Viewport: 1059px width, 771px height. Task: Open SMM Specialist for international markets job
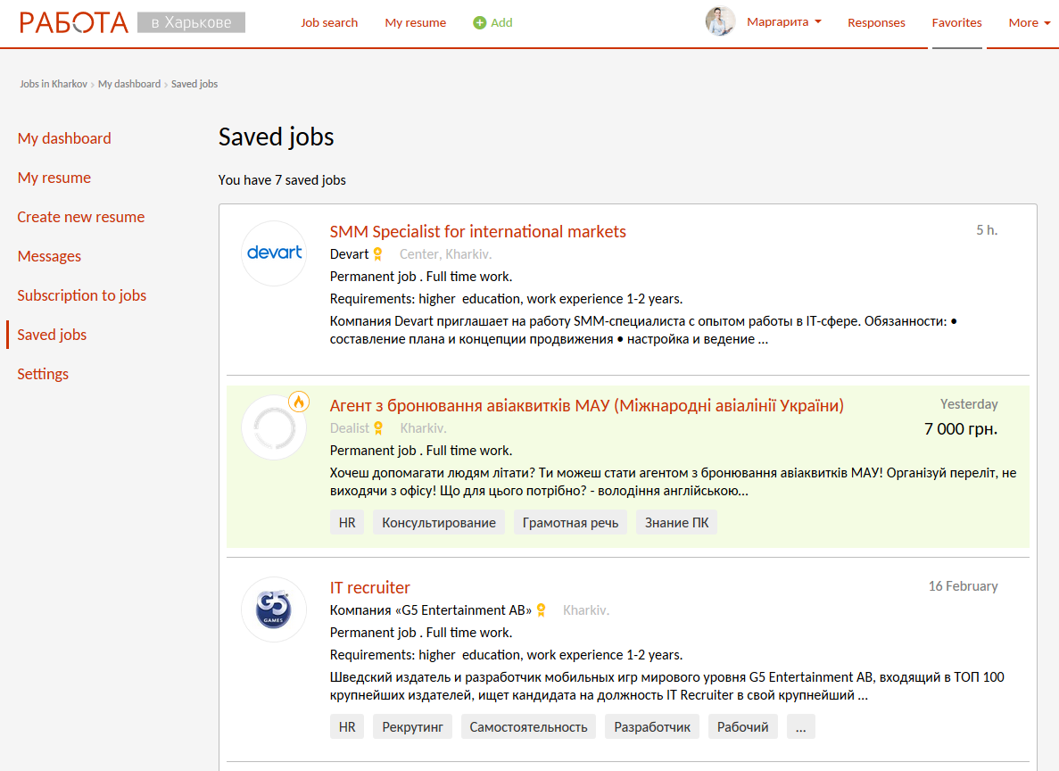(478, 232)
